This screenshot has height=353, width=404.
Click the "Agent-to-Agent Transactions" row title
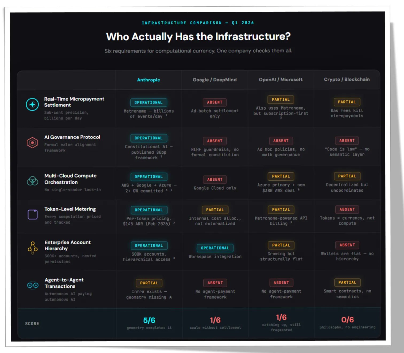tap(64, 283)
